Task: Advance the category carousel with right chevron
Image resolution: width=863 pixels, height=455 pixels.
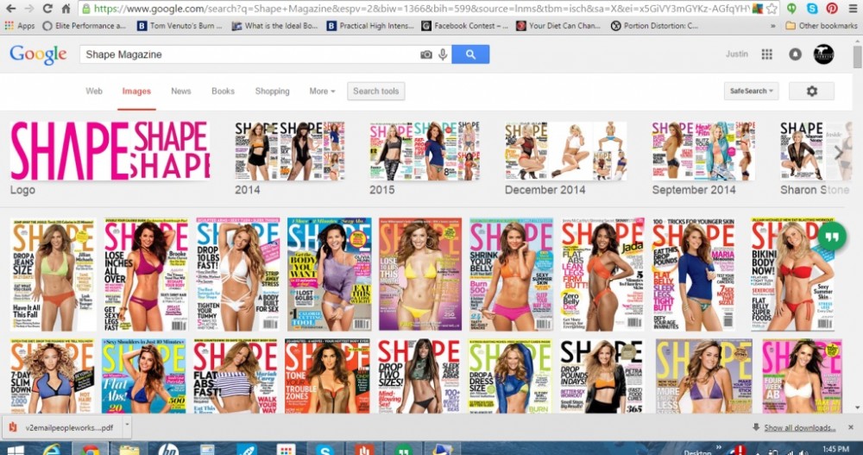Action: [839, 153]
